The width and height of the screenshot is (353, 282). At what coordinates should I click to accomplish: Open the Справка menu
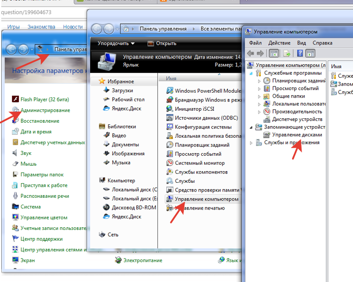point(323,43)
